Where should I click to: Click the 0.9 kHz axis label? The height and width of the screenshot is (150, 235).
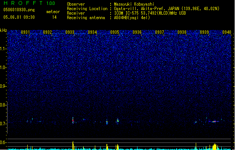coord(3,86)
